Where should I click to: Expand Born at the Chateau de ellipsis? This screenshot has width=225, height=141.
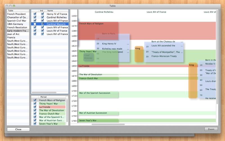tap(182, 42)
